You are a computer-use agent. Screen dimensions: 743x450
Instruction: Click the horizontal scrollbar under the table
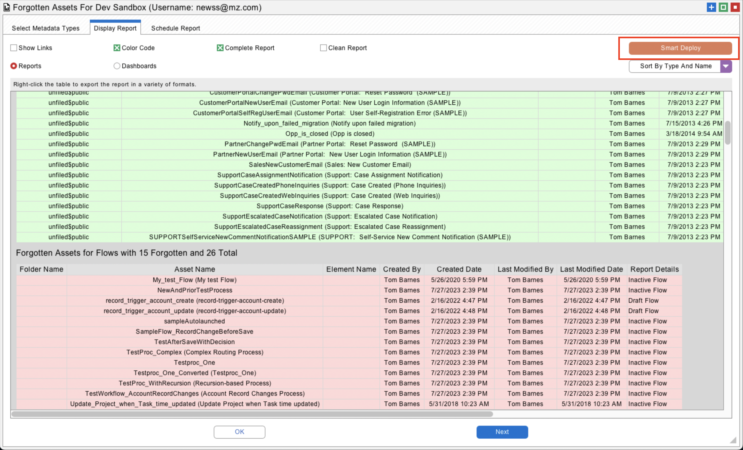click(x=252, y=414)
